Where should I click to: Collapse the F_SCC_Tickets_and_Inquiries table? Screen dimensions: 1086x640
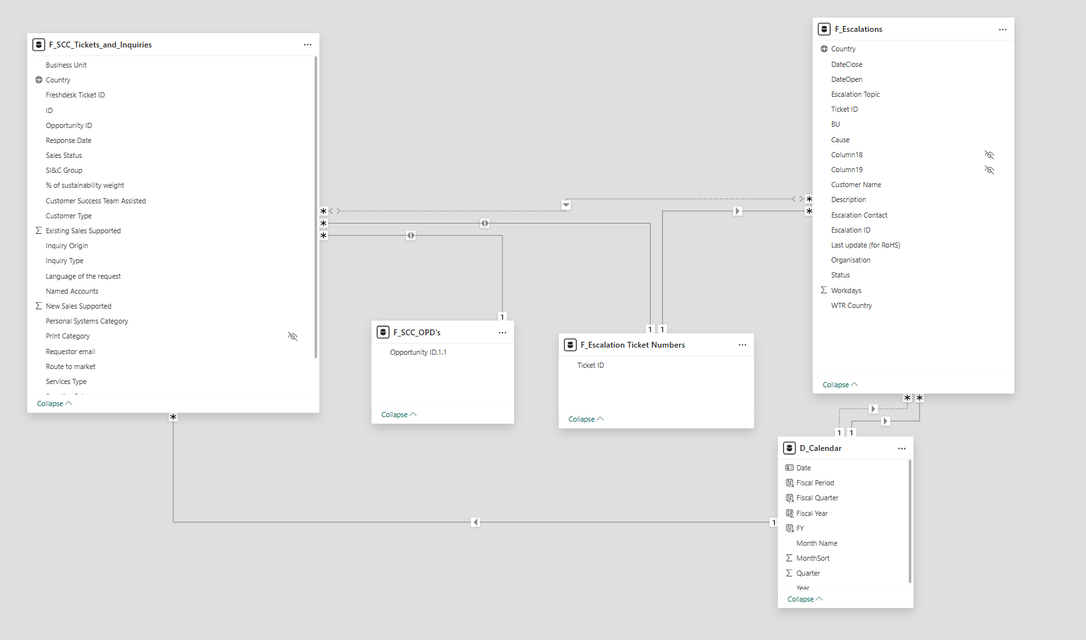coord(55,403)
